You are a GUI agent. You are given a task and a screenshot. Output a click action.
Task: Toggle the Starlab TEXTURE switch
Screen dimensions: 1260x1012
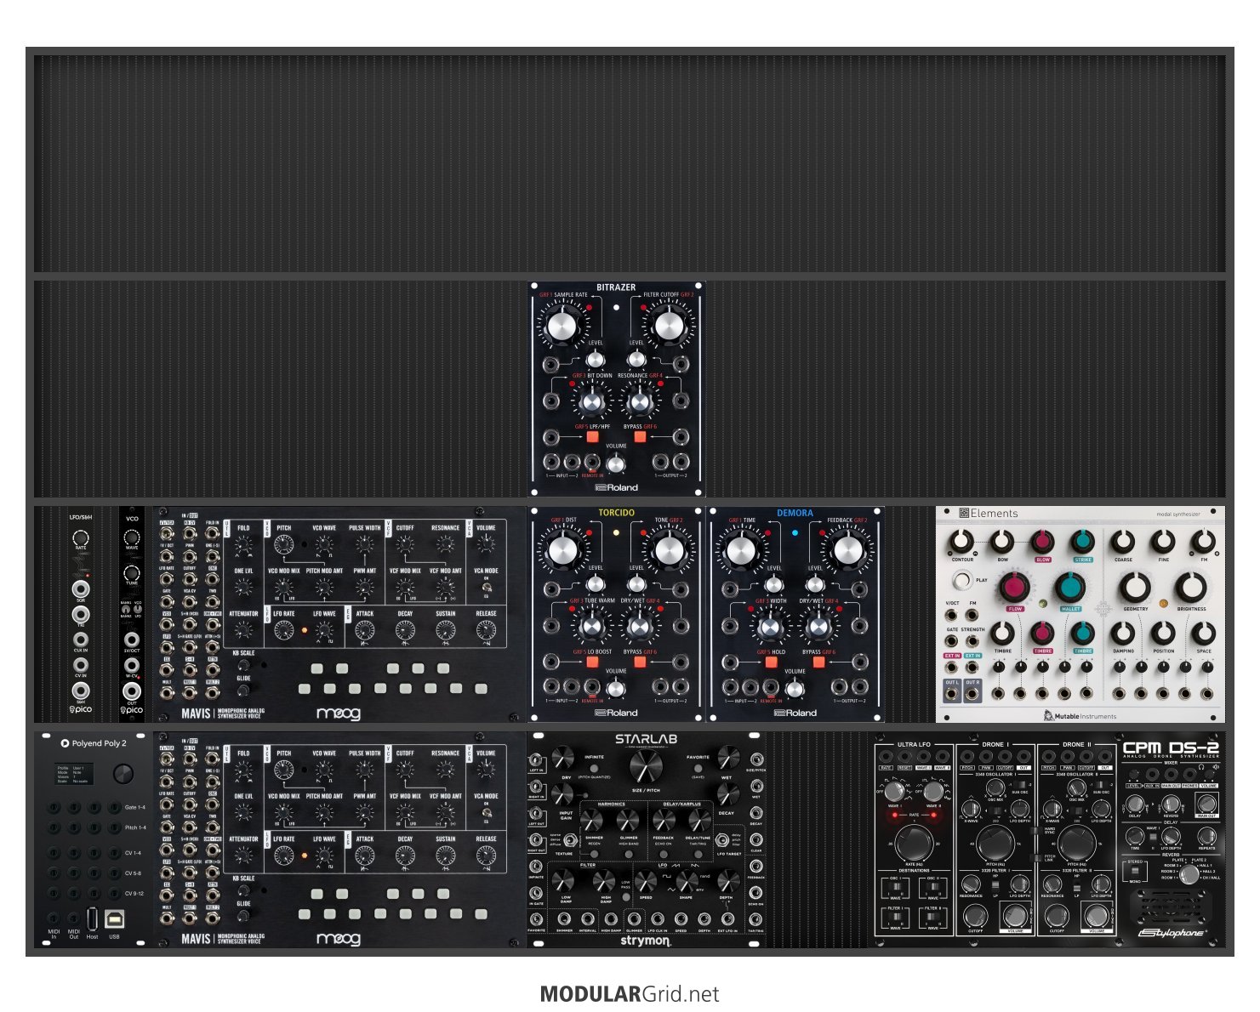[x=571, y=841]
